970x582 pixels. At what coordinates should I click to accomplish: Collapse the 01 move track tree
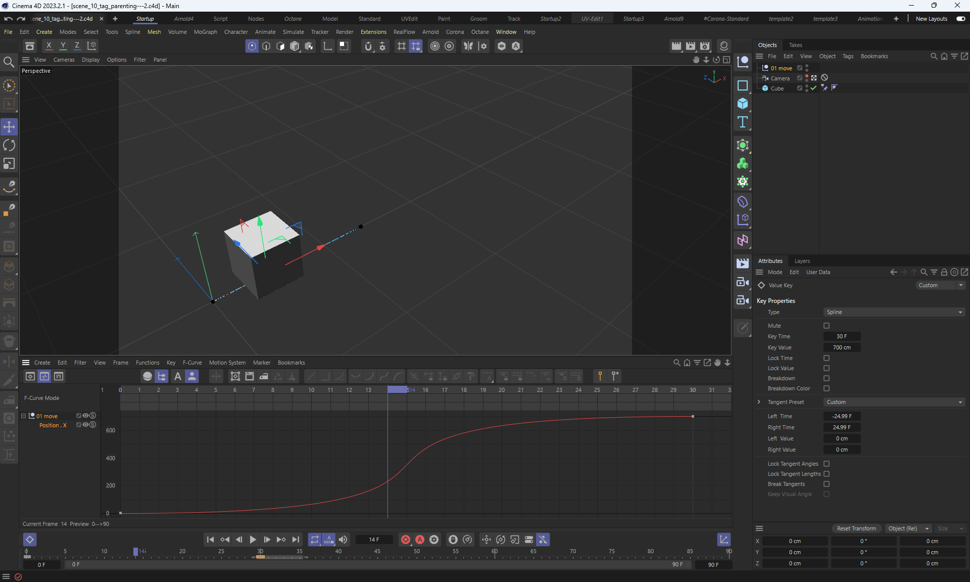click(23, 416)
